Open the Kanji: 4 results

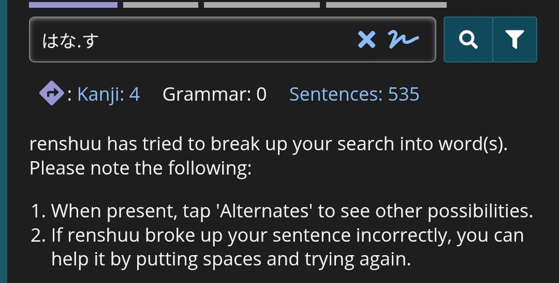[x=108, y=95]
